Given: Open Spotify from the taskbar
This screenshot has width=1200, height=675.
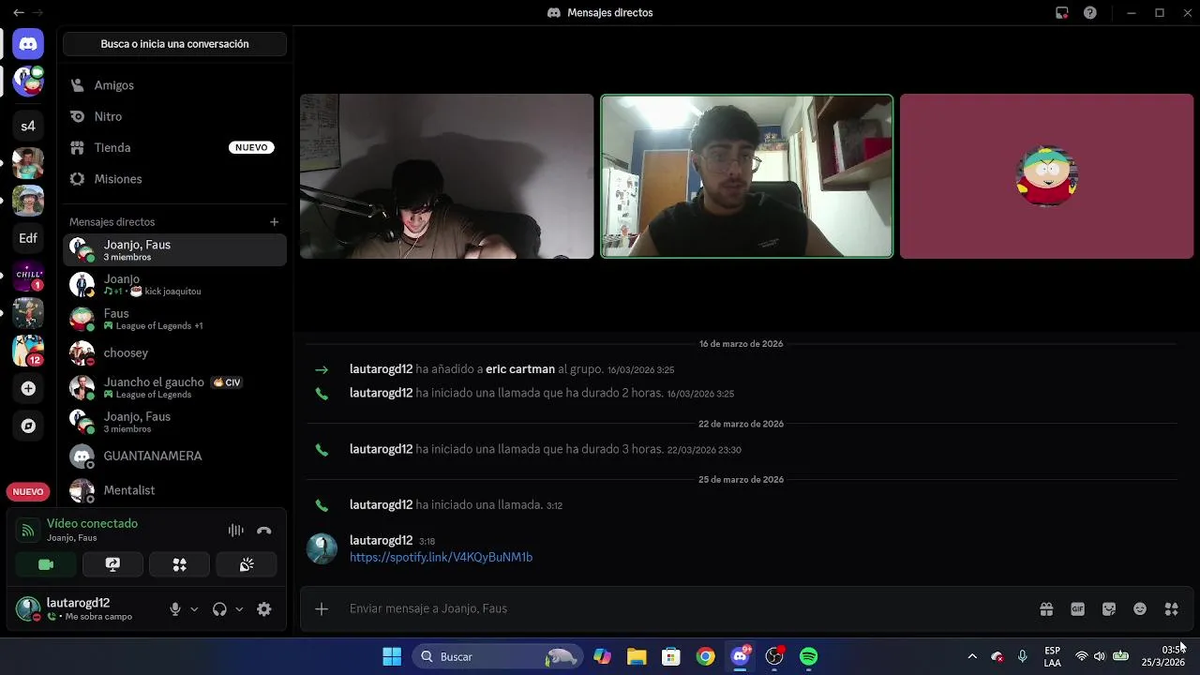Looking at the screenshot, I should point(808,656).
